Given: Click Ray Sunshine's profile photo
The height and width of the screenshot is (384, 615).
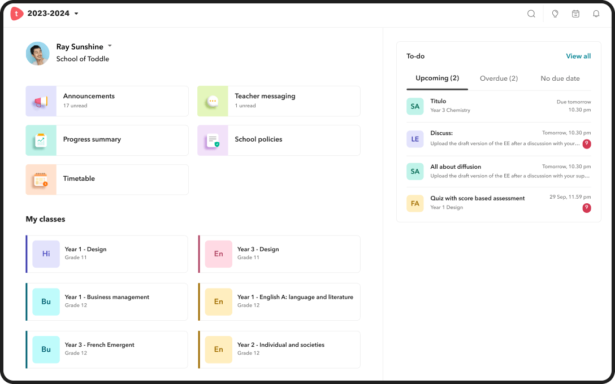Looking at the screenshot, I should point(38,53).
